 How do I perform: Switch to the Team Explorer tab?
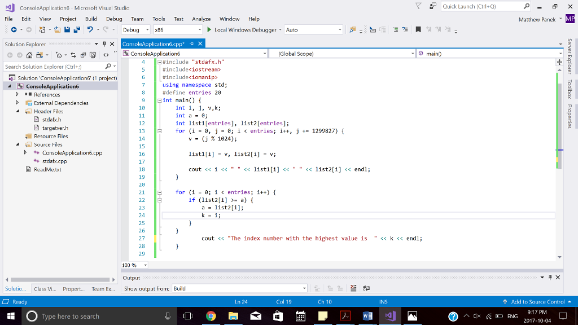pyautogui.click(x=103, y=289)
